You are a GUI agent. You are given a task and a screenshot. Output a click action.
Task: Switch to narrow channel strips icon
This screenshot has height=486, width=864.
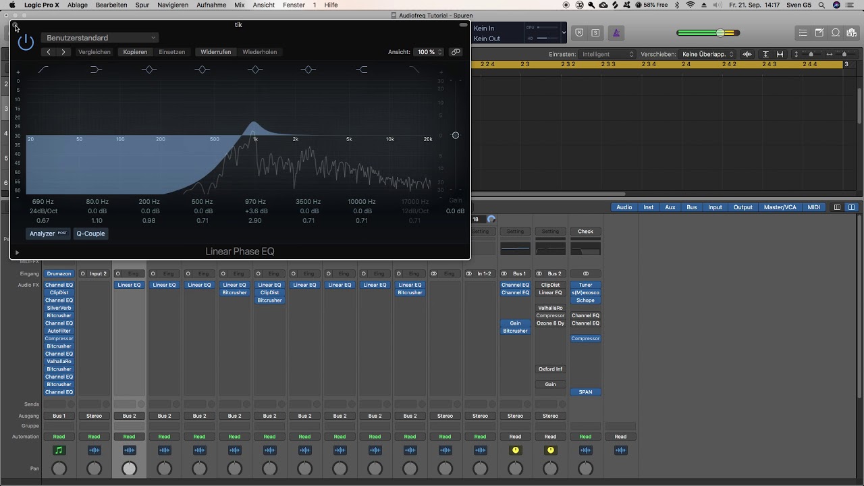coord(837,207)
